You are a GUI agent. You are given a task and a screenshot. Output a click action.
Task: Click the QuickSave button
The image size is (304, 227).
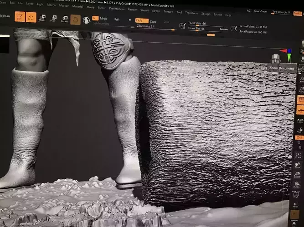[260, 11]
